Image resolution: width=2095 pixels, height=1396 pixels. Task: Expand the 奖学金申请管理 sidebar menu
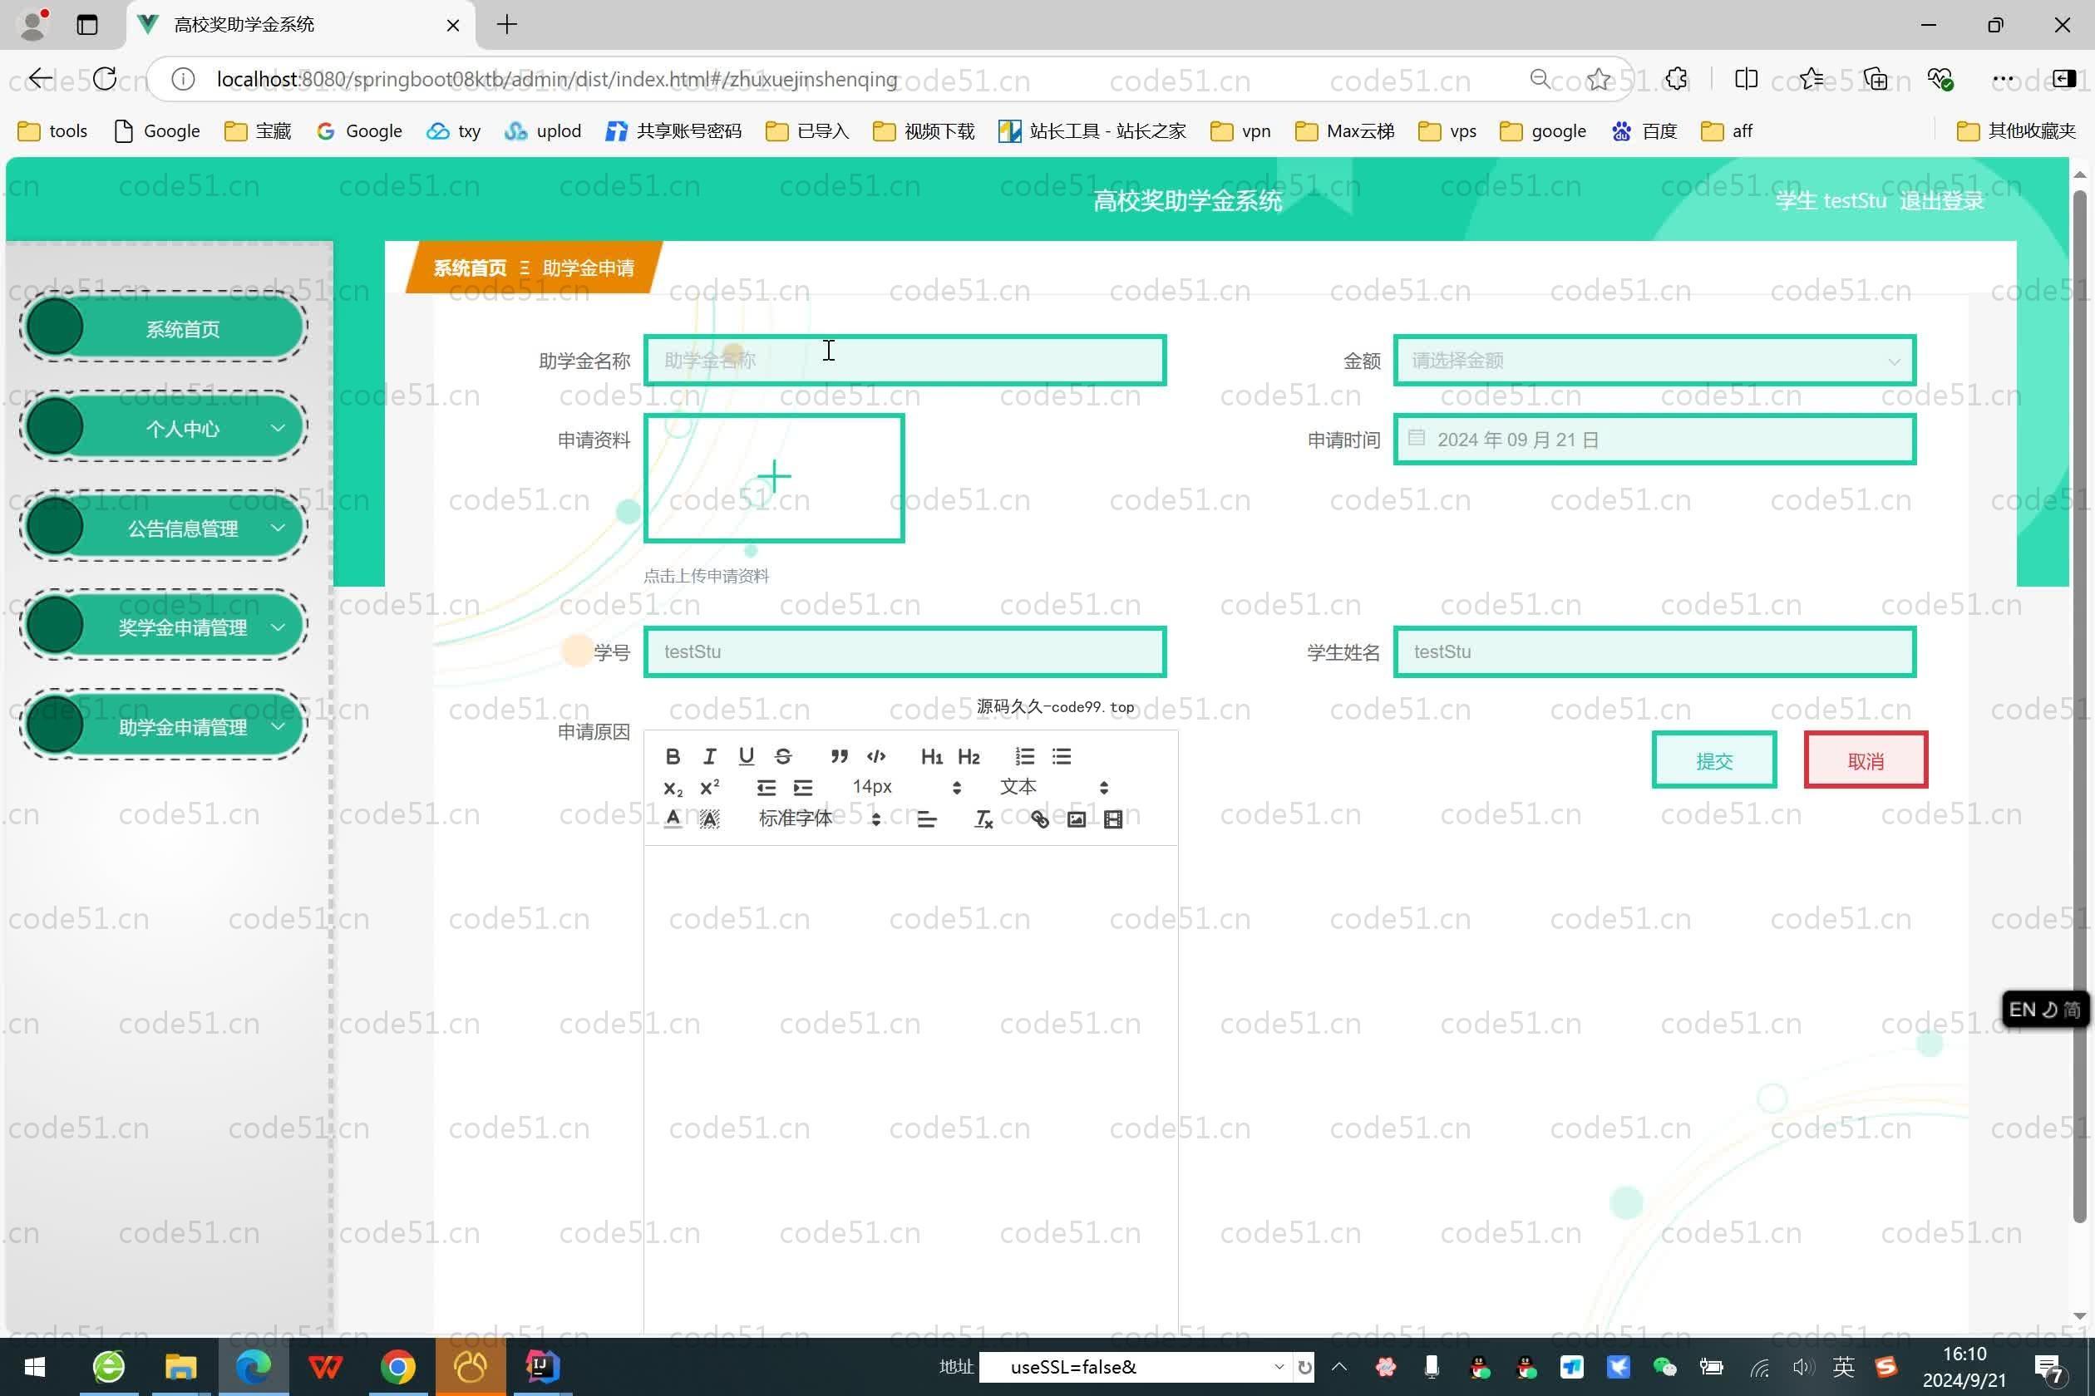click(164, 627)
